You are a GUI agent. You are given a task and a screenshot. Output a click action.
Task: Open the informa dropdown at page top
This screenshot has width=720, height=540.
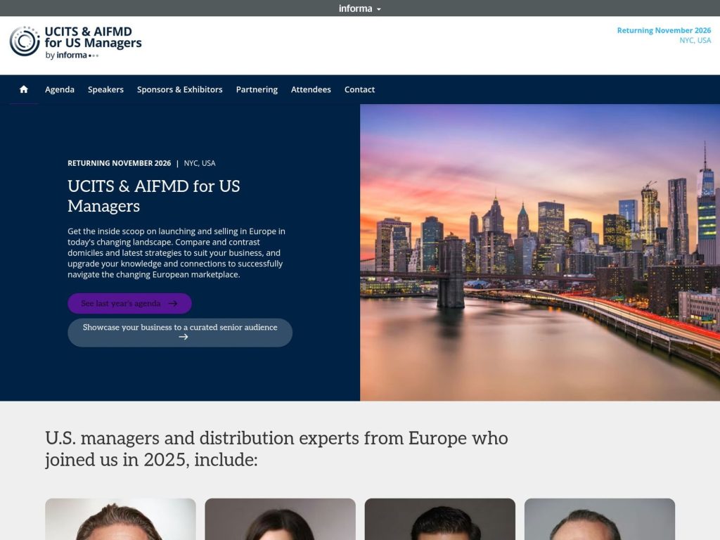click(x=359, y=8)
